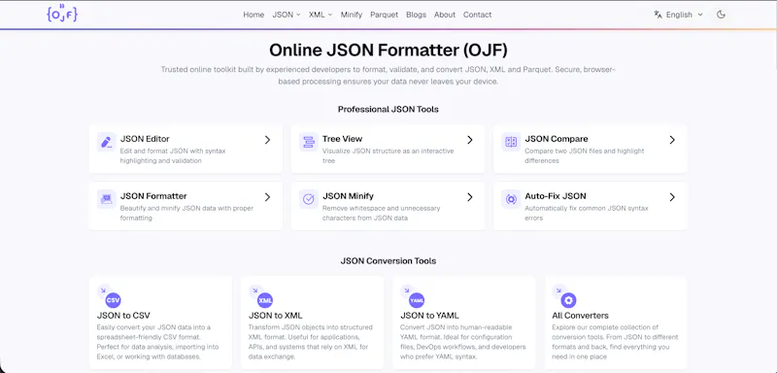Click the JSON to XML description text
The height and width of the screenshot is (373, 777).
click(x=310, y=342)
